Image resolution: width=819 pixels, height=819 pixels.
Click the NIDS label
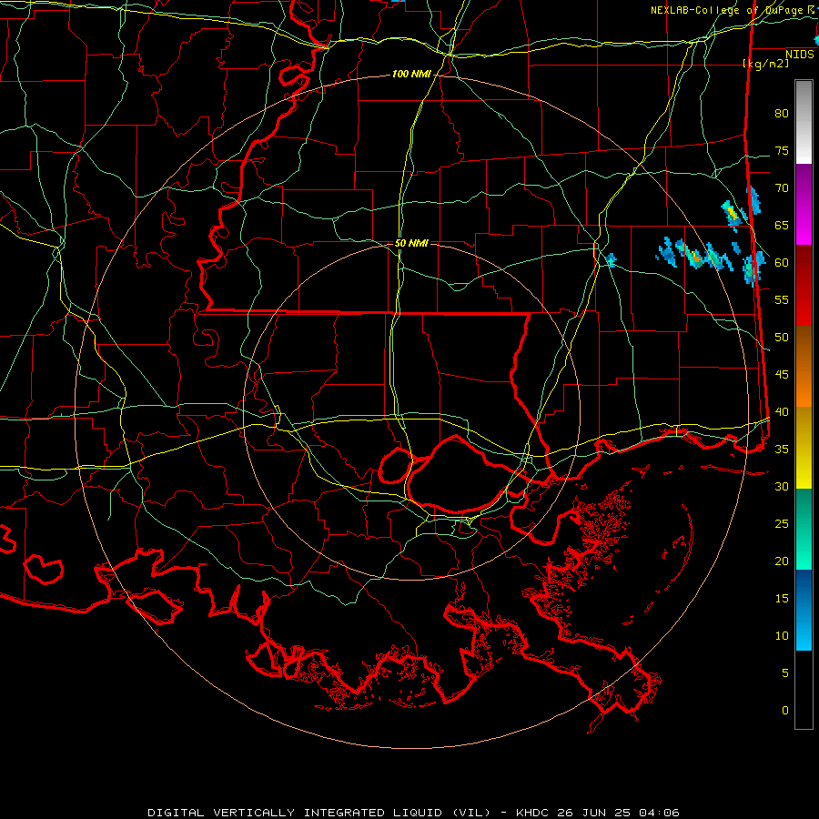coord(800,55)
